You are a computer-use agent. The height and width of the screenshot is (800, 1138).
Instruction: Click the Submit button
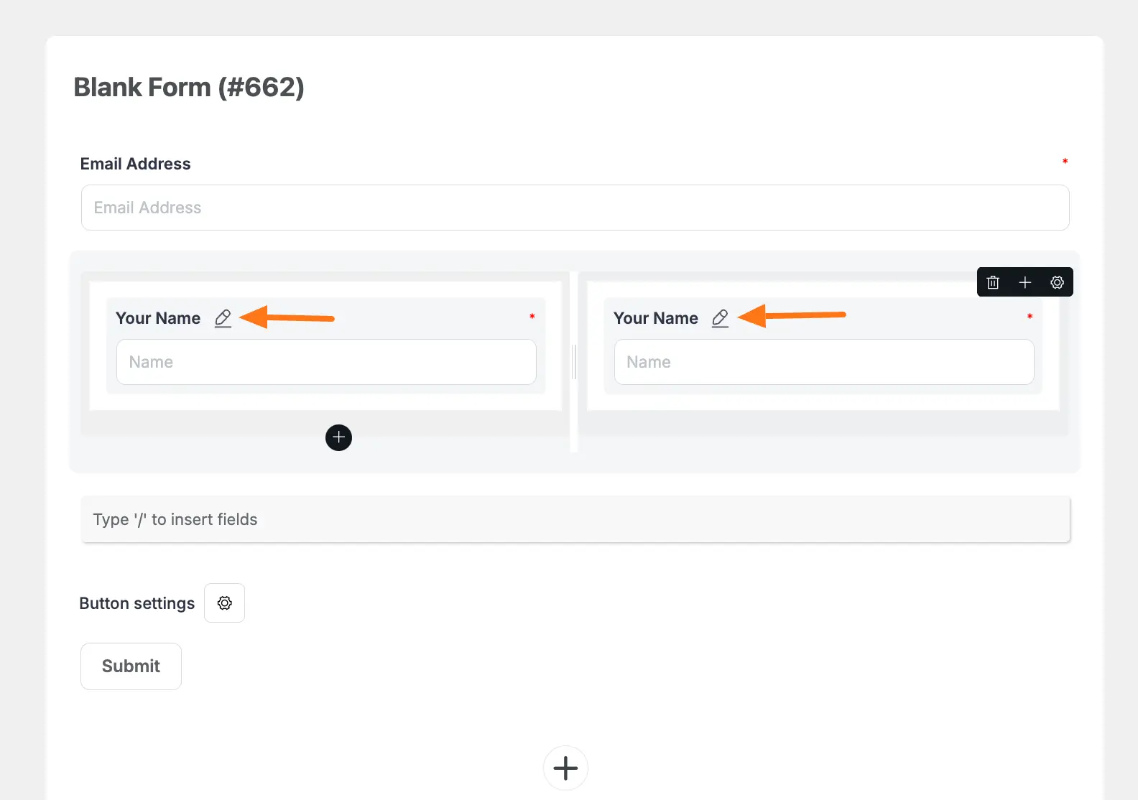click(131, 666)
